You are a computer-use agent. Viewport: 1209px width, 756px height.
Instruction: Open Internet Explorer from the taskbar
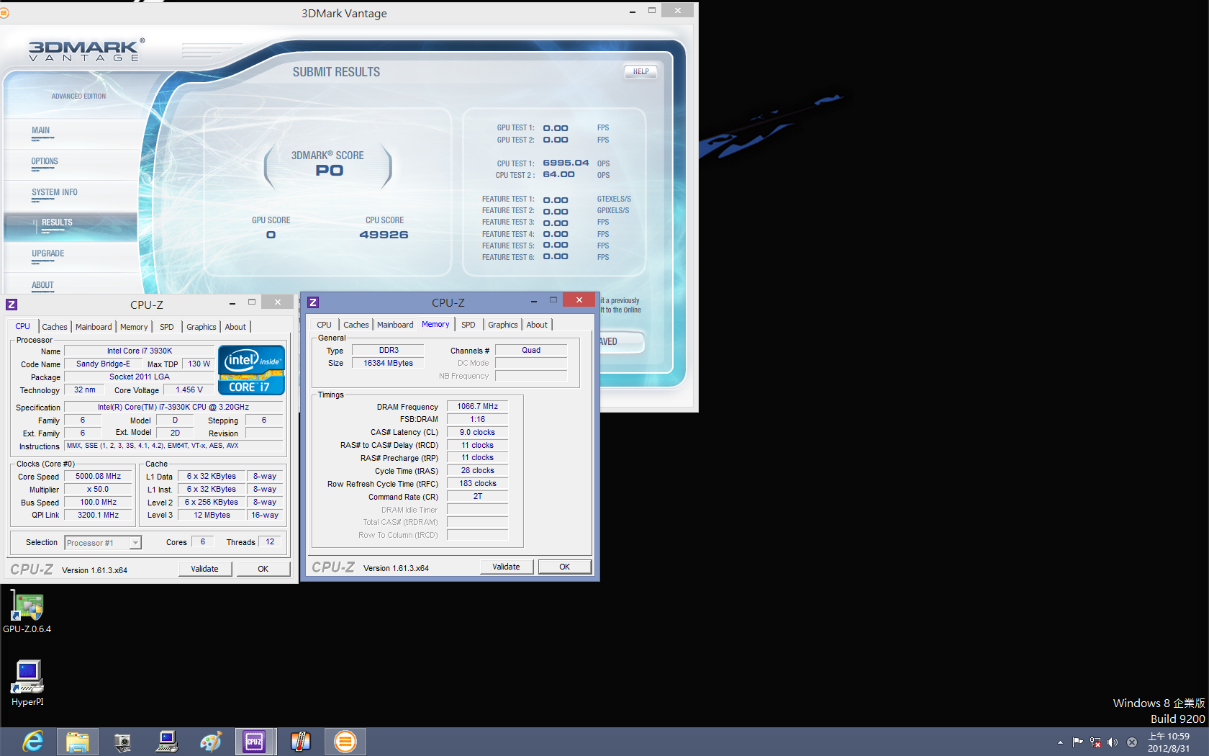pyautogui.click(x=33, y=741)
